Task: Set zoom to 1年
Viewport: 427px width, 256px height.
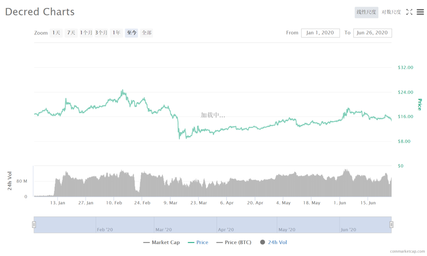Action: (x=117, y=33)
